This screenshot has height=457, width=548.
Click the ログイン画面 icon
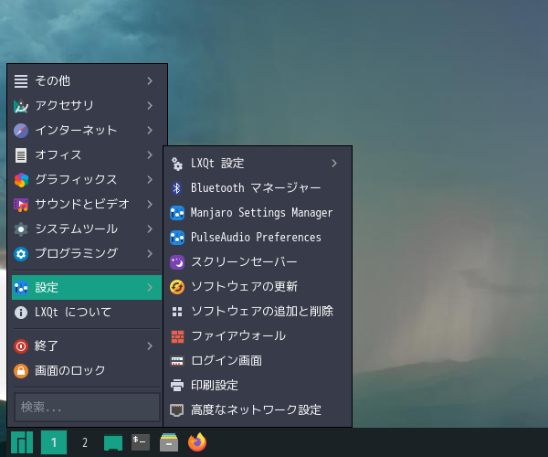[177, 361]
